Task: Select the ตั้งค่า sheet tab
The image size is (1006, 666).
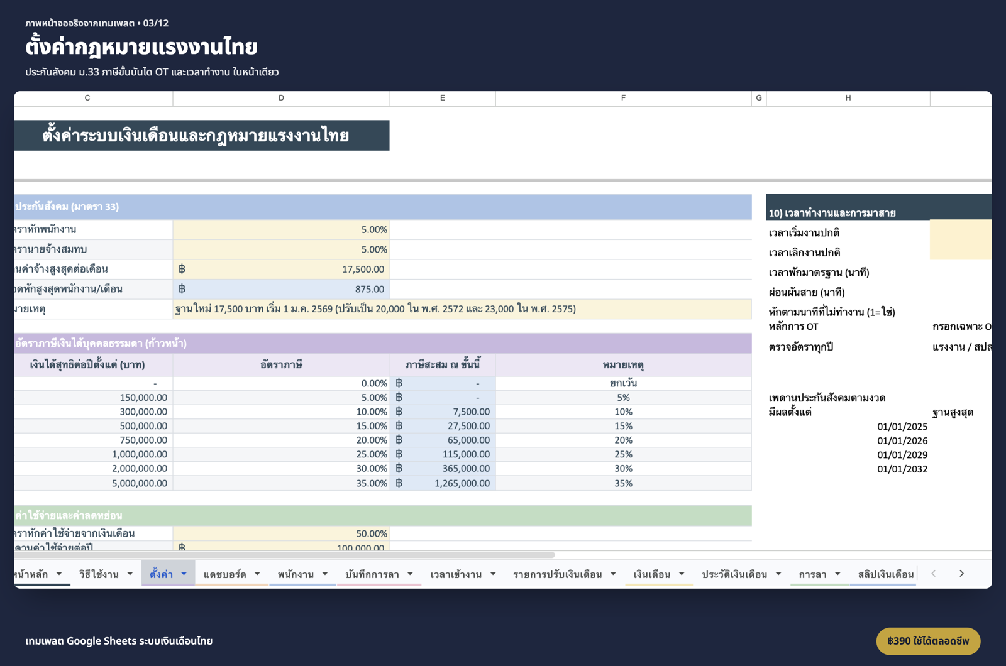Action: [x=161, y=574]
